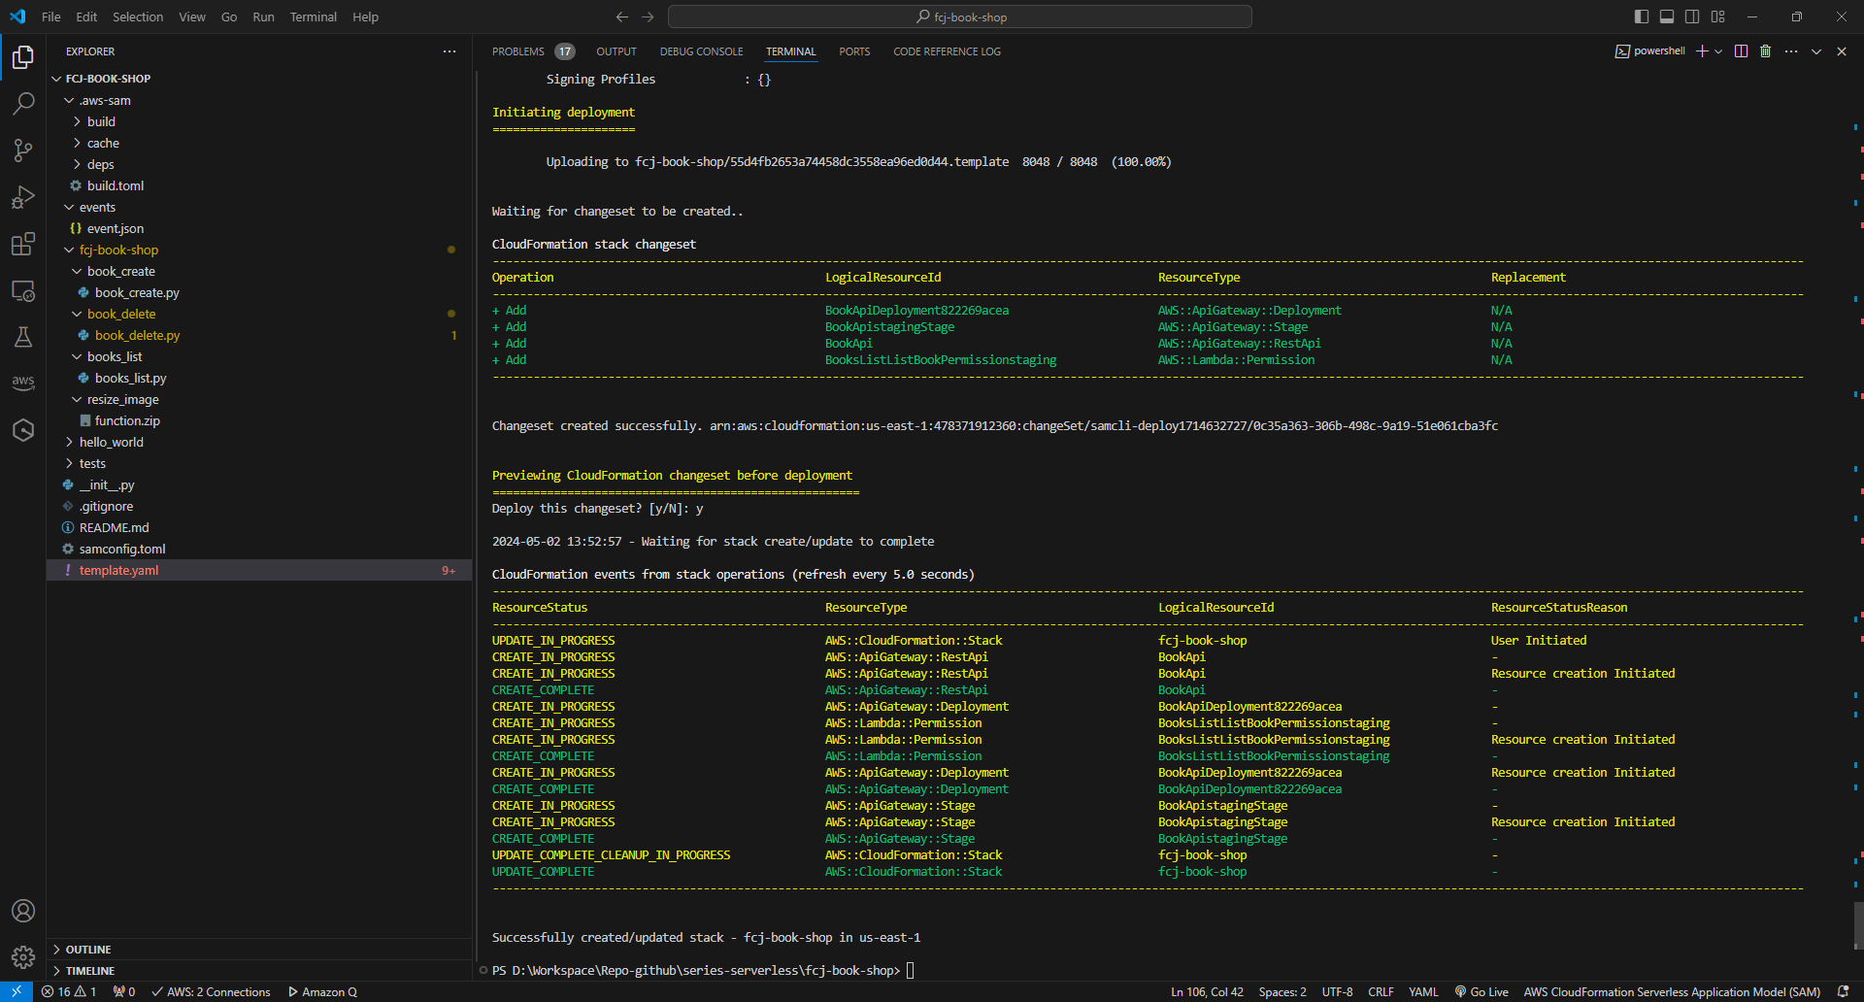1864x1002 pixels.
Task: Open the new terminal launch profile dropdown
Action: 1718,51
